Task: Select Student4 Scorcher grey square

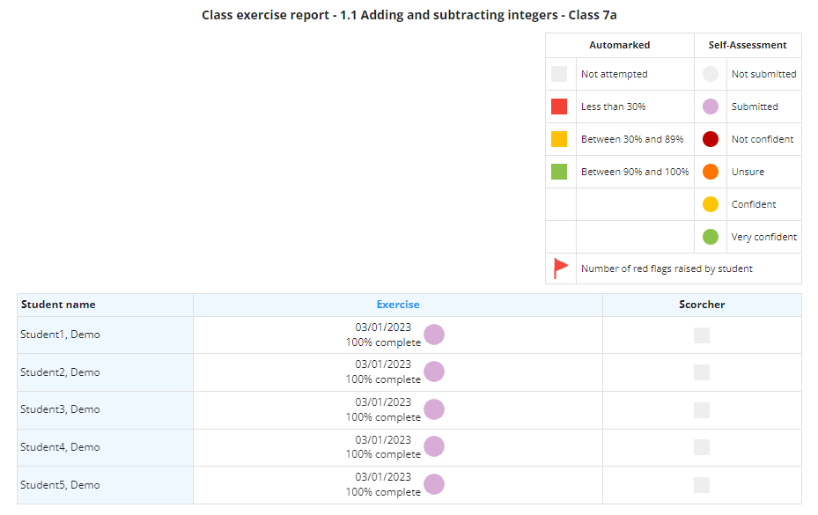Action: tap(702, 447)
